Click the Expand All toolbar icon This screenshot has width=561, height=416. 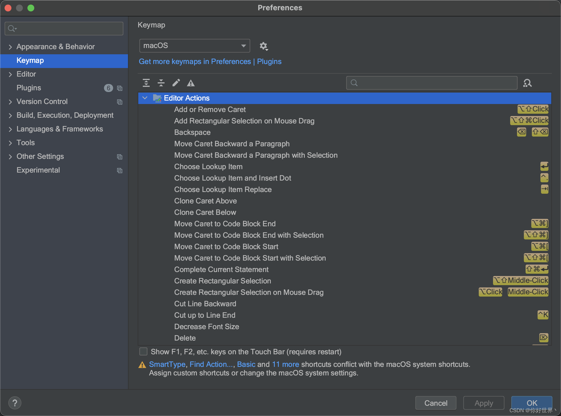click(x=146, y=83)
